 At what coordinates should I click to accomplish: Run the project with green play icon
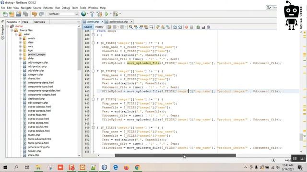point(106,14)
